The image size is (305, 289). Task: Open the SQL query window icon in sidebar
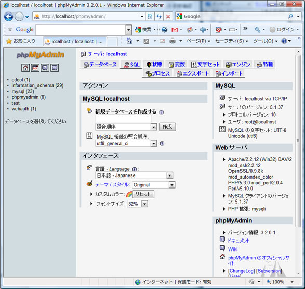[35, 68]
